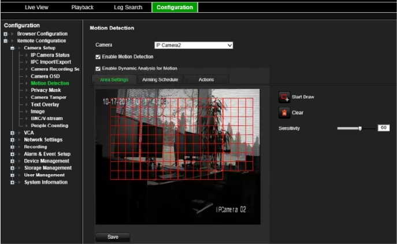This screenshot has height=244, width=397.
Task: Open the Actions tab
Action: coord(206,80)
